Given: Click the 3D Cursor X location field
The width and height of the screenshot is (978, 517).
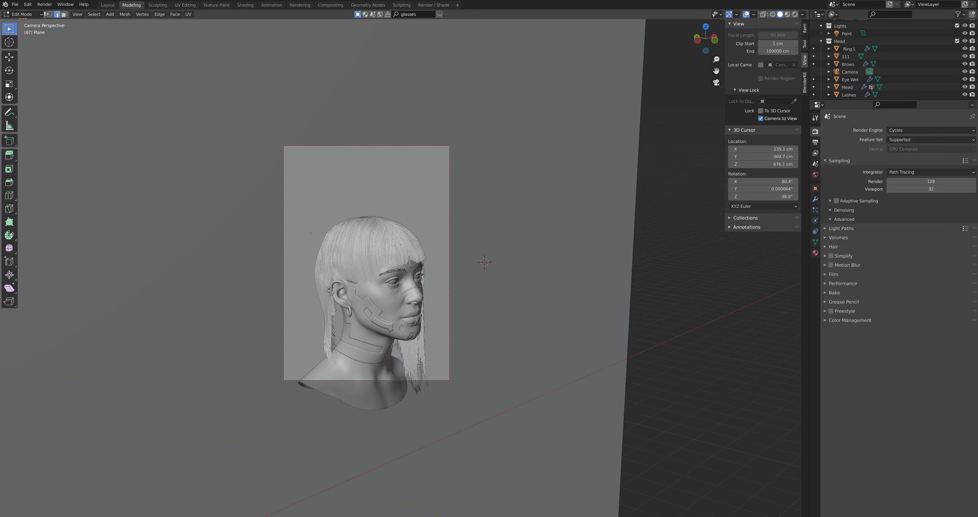Looking at the screenshot, I should [x=763, y=149].
